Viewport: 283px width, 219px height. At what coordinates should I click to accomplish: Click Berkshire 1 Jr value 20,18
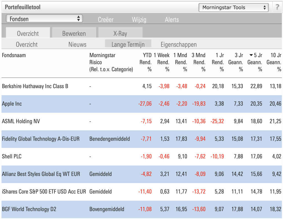click(x=218, y=86)
